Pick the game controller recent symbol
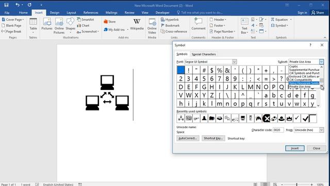The image size is (330, 186). pos(258,118)
